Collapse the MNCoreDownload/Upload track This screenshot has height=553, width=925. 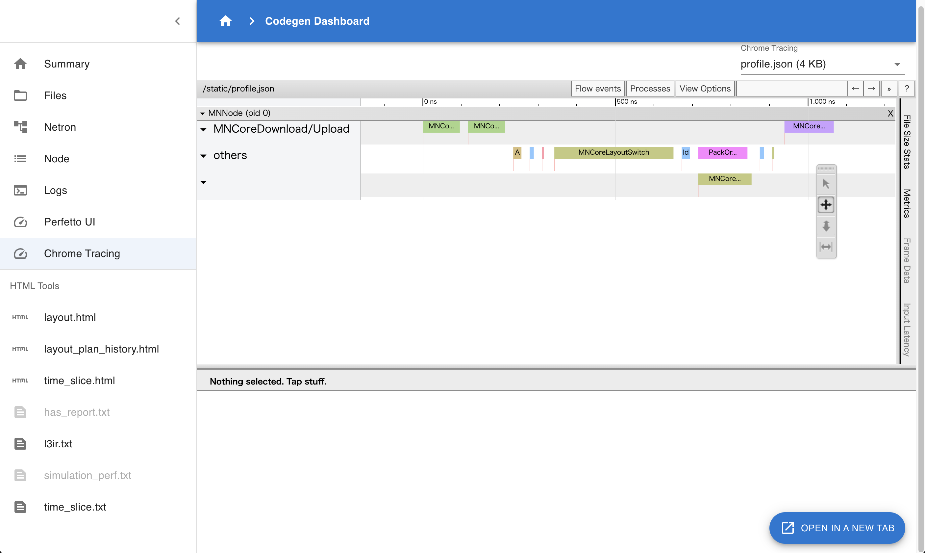point(204,129)
